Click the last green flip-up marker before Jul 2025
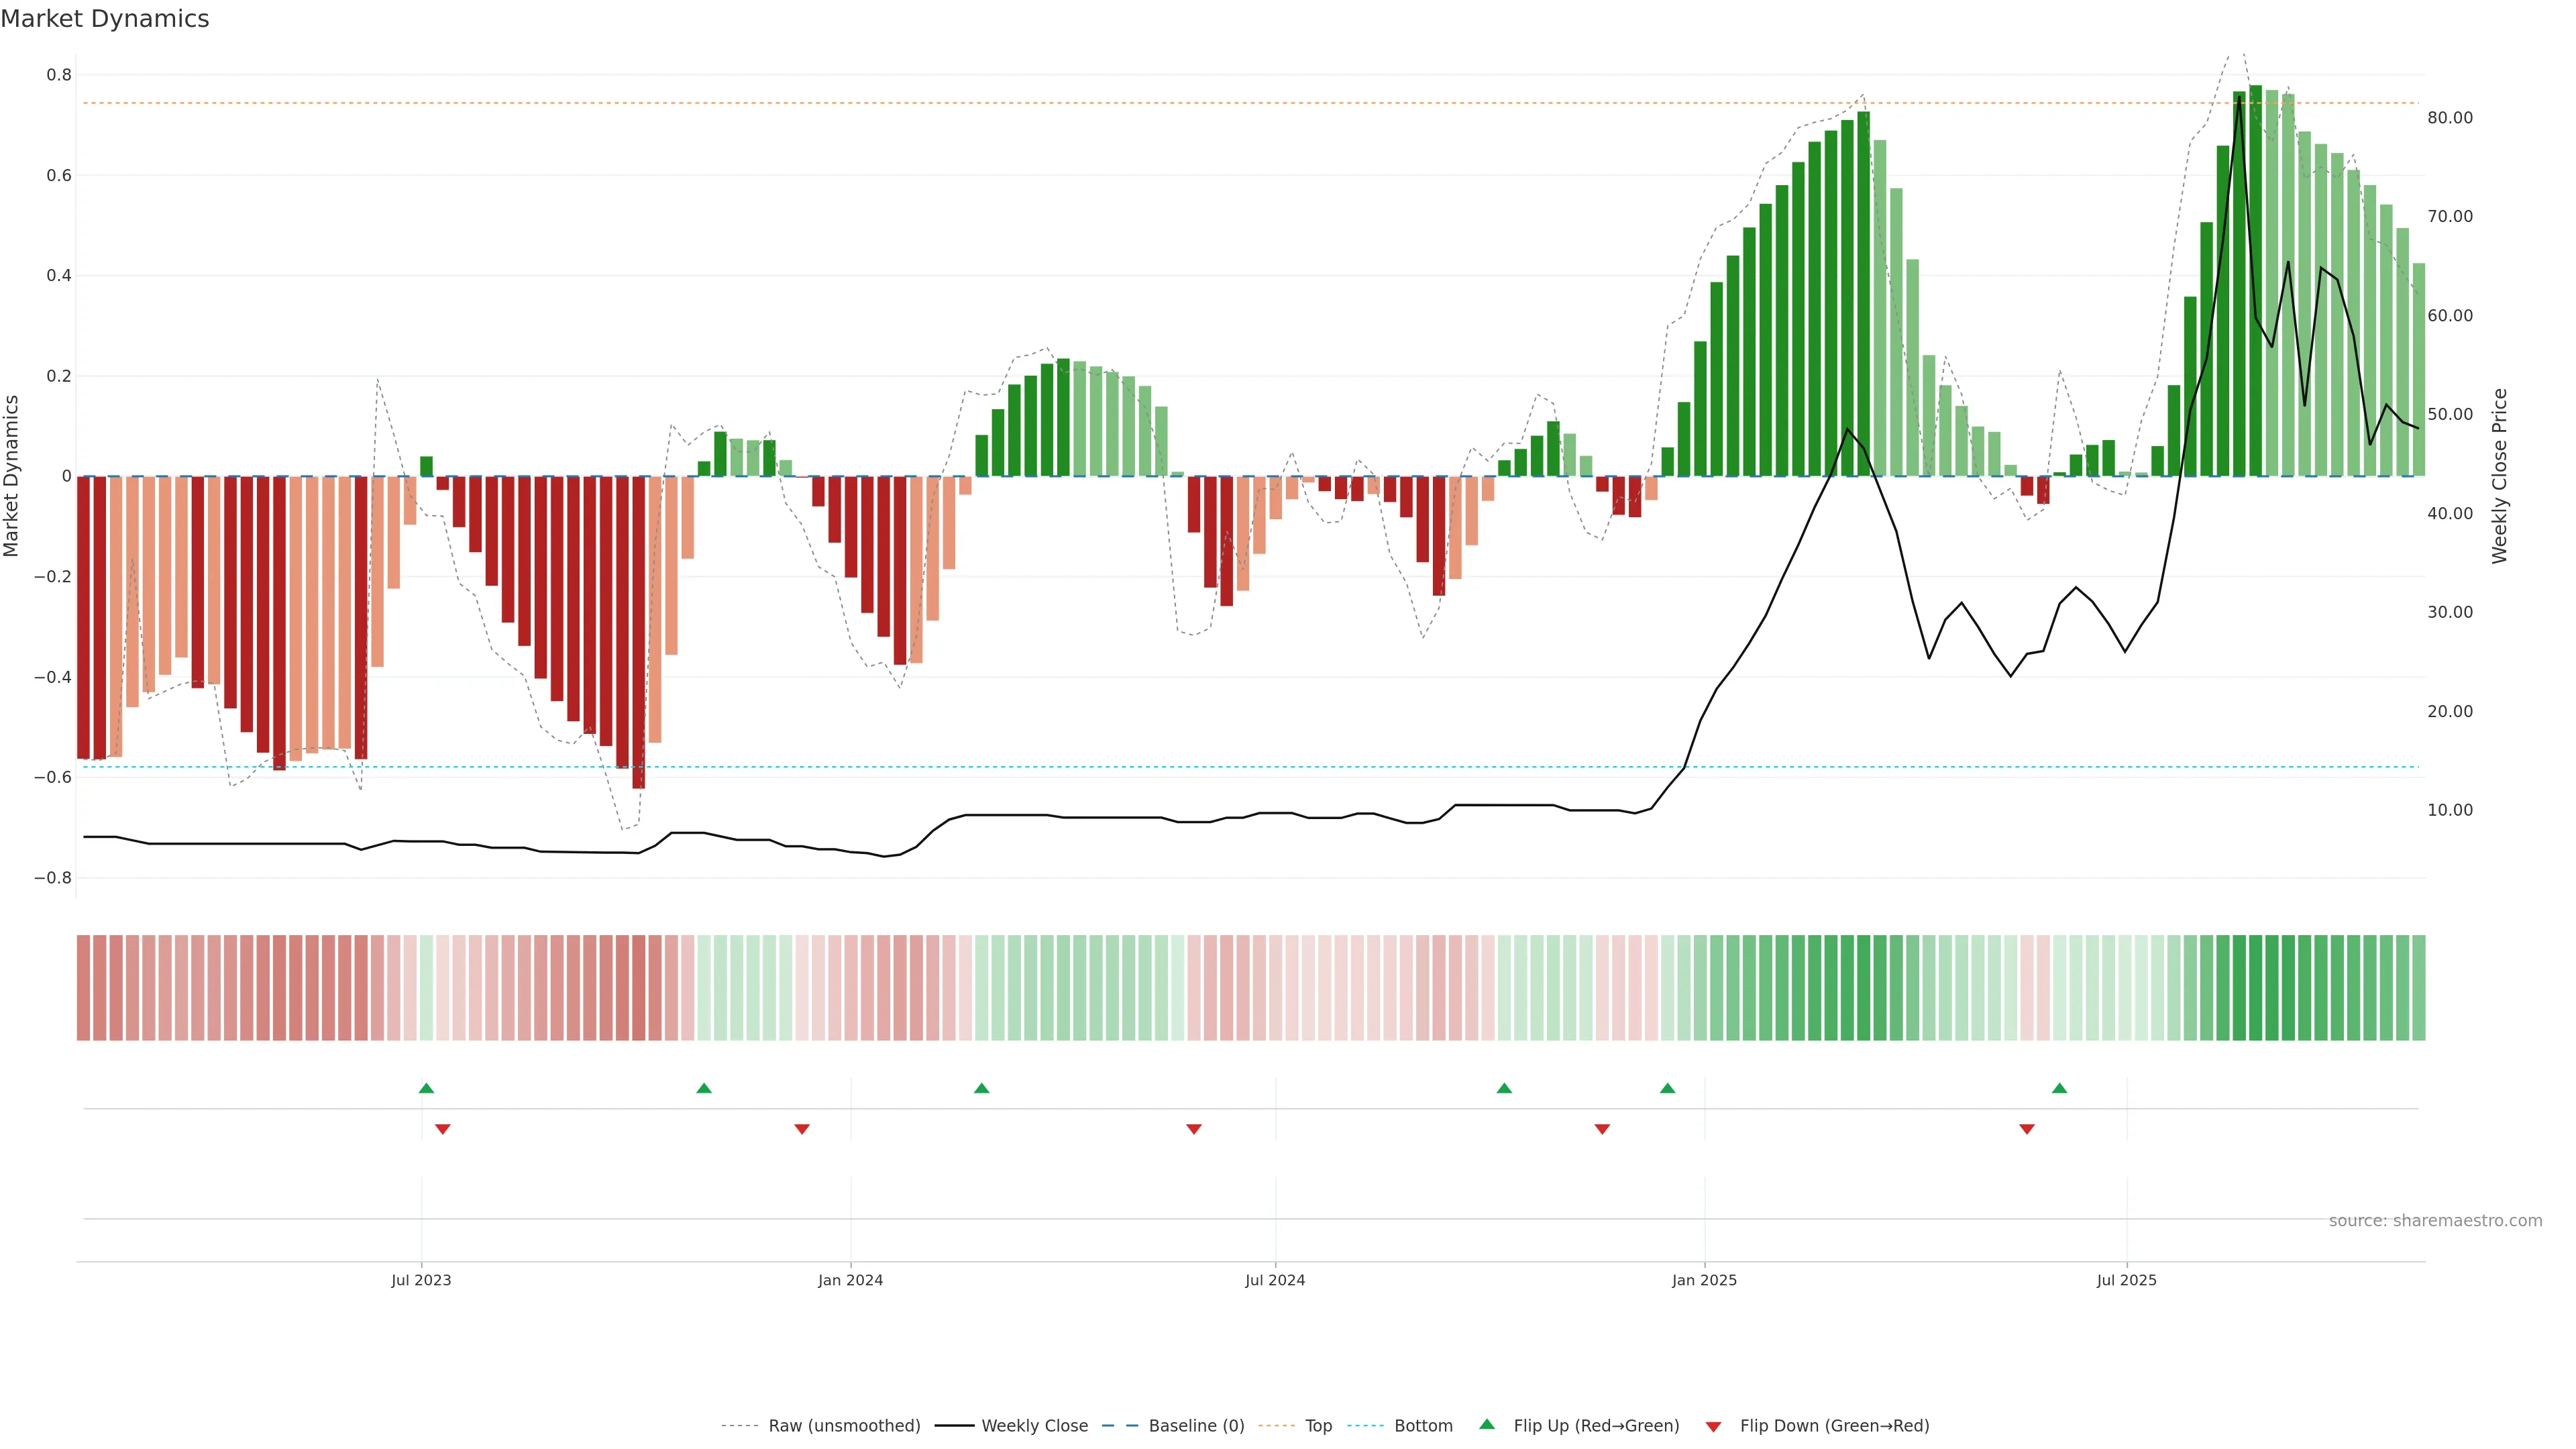 coord(2059,1088)
